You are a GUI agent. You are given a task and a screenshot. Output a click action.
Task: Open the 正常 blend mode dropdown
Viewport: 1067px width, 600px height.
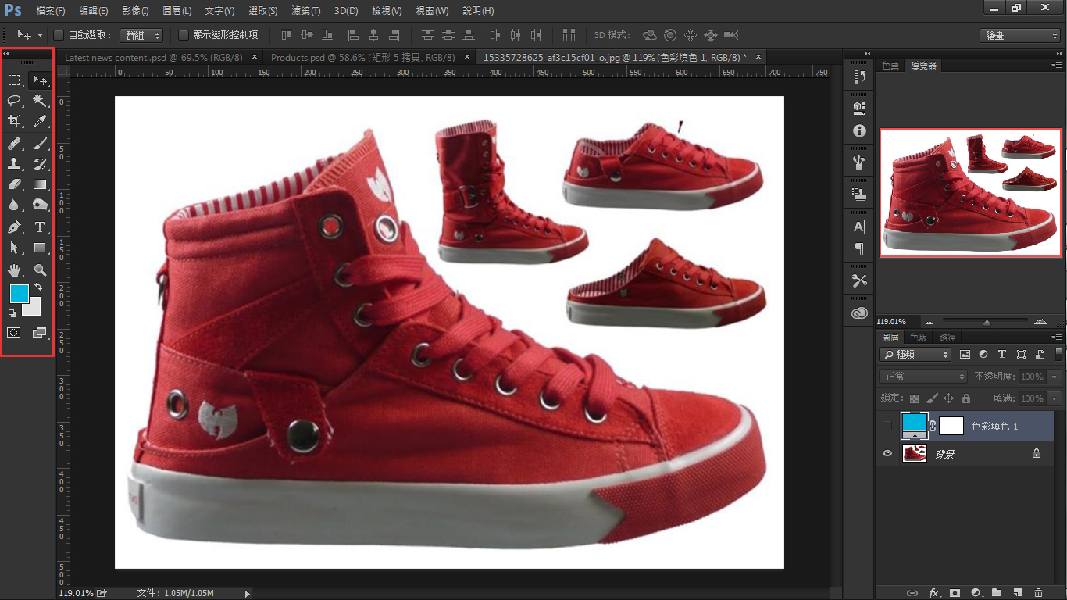(923, 377)
